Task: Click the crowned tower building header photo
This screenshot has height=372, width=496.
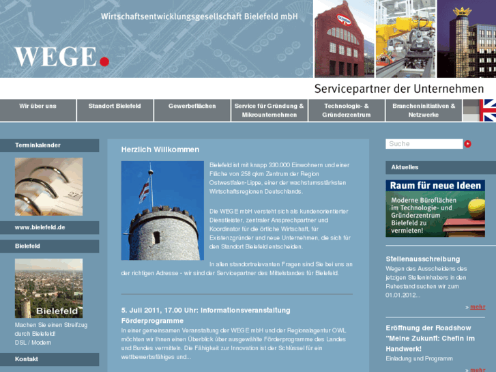Action: tap(467, 39)
